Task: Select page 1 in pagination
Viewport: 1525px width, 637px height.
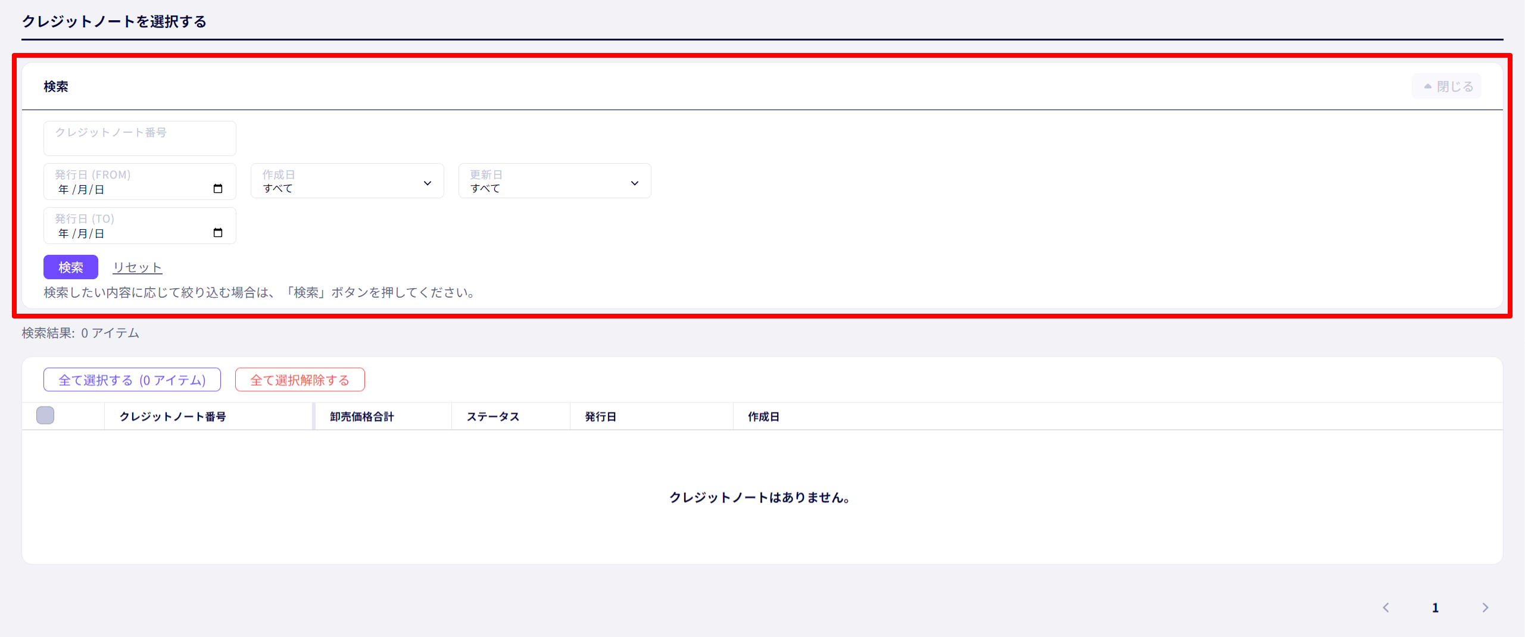Action: (x=1435, y=607)
